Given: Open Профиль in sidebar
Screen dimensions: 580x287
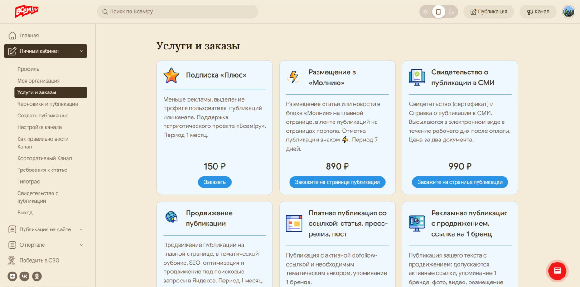Looking at the screenshot, I should (x=28, y=69).
